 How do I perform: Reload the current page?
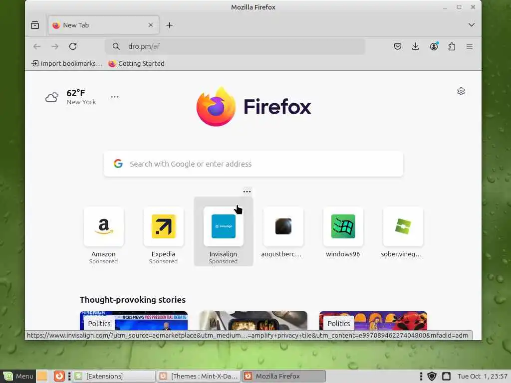pos(73,46)
